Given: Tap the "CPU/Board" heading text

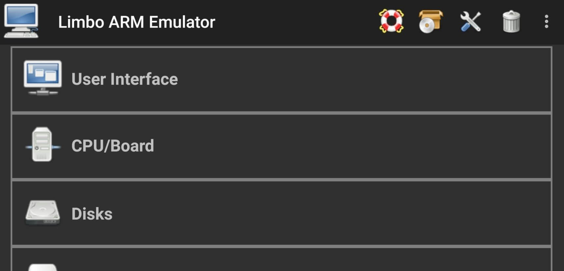Looking at the screenshot, I should (113, 146).
